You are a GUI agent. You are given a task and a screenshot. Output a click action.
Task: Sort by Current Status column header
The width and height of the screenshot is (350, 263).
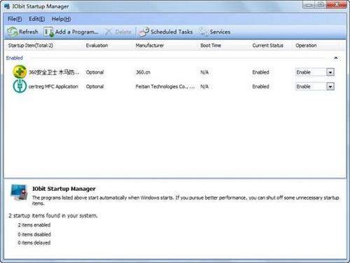point(267,46)
